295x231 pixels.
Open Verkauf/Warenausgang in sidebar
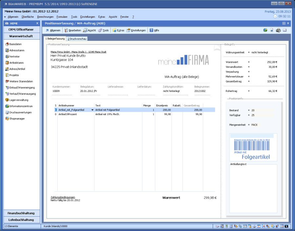(21, 94)
